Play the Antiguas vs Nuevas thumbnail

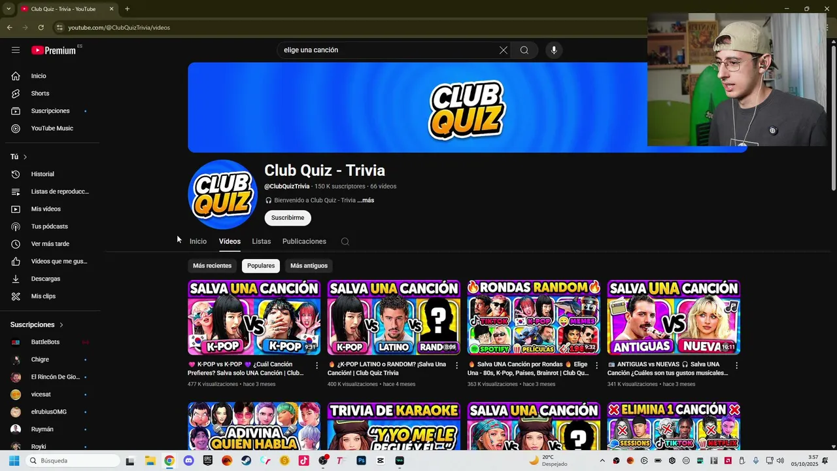[674, 317]
